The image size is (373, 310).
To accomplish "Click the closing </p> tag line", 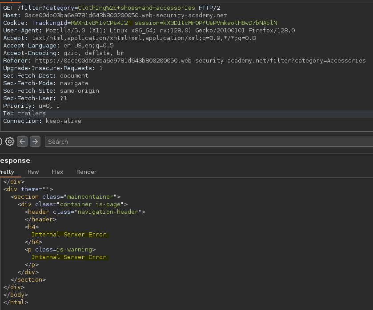I will point(32,265).
